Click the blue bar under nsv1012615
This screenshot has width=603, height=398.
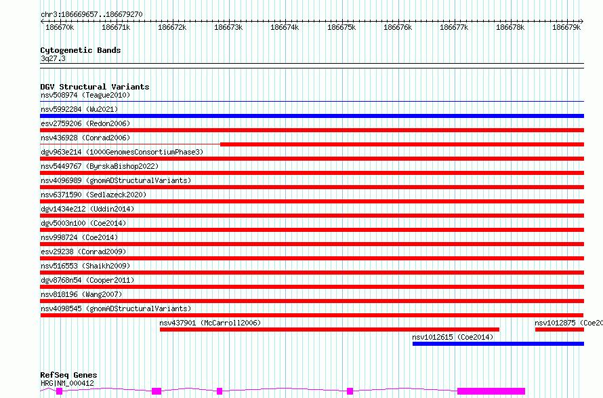pyautogui.click(x=498, y=344)
